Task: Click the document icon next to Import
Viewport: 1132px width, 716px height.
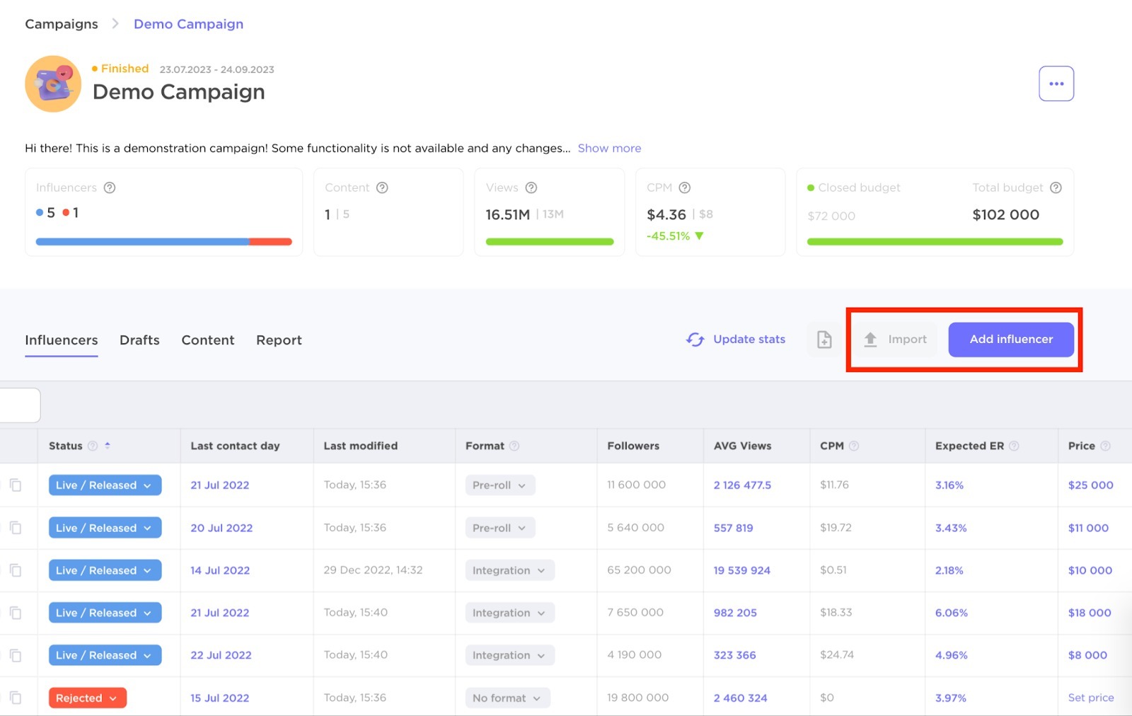Action: (824, 340)
